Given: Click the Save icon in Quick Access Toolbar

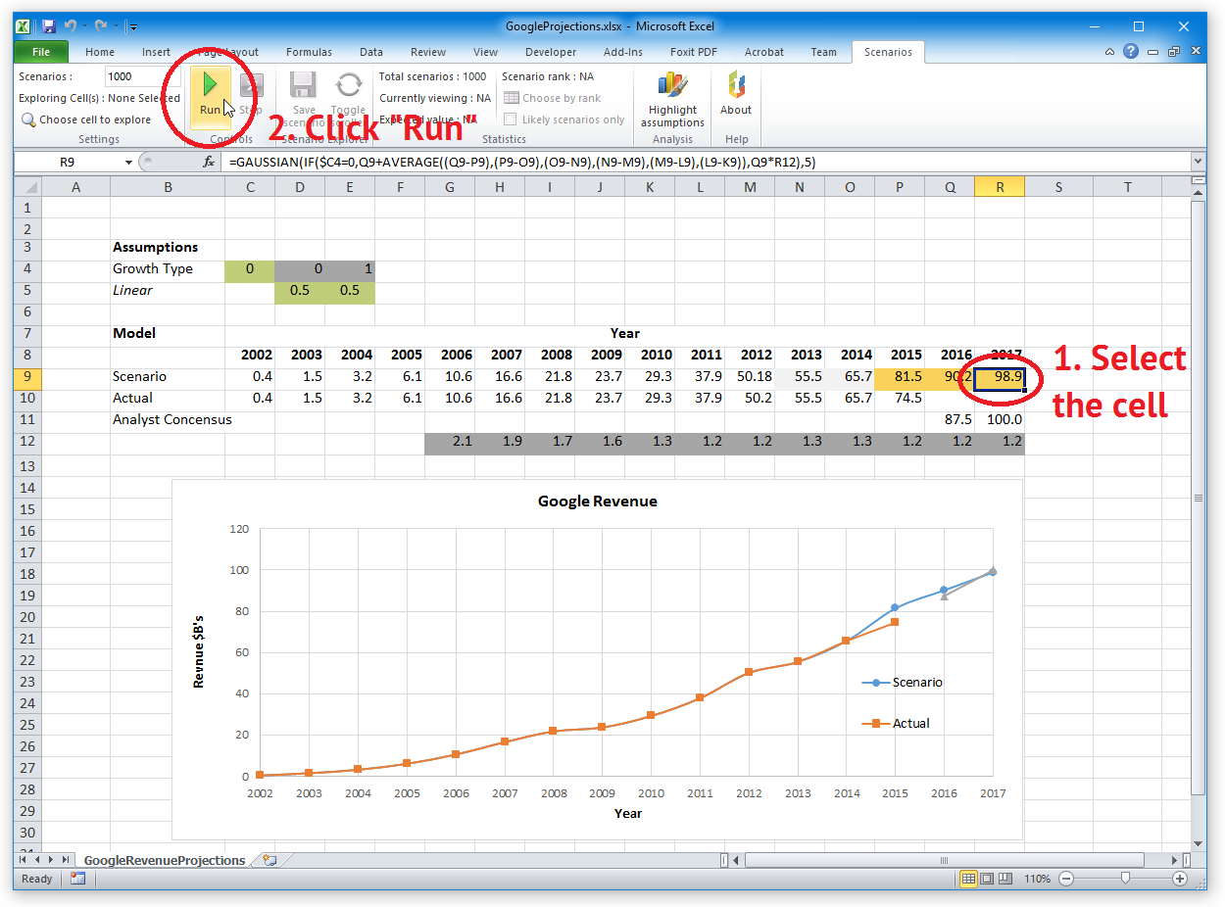Looking at the screenshot, I should [49, 26].
